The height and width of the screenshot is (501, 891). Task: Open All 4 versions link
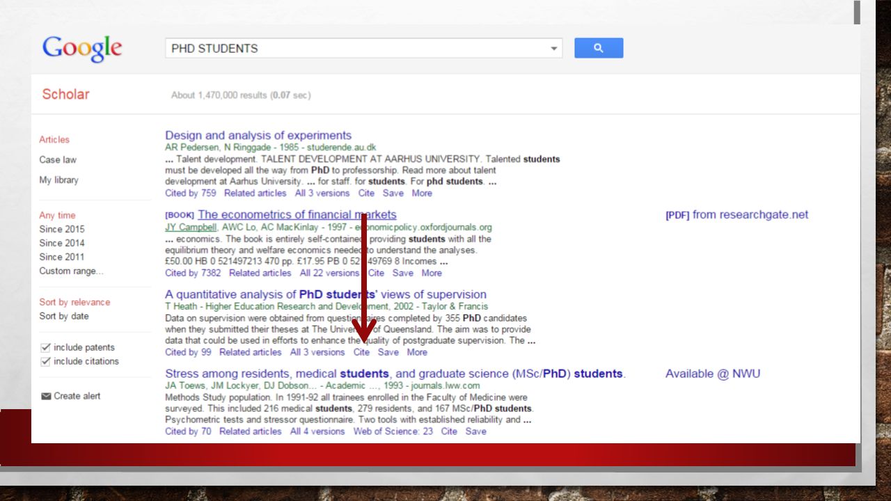[317, 431]
